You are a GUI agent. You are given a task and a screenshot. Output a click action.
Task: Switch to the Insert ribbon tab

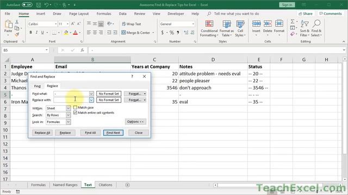41,14
